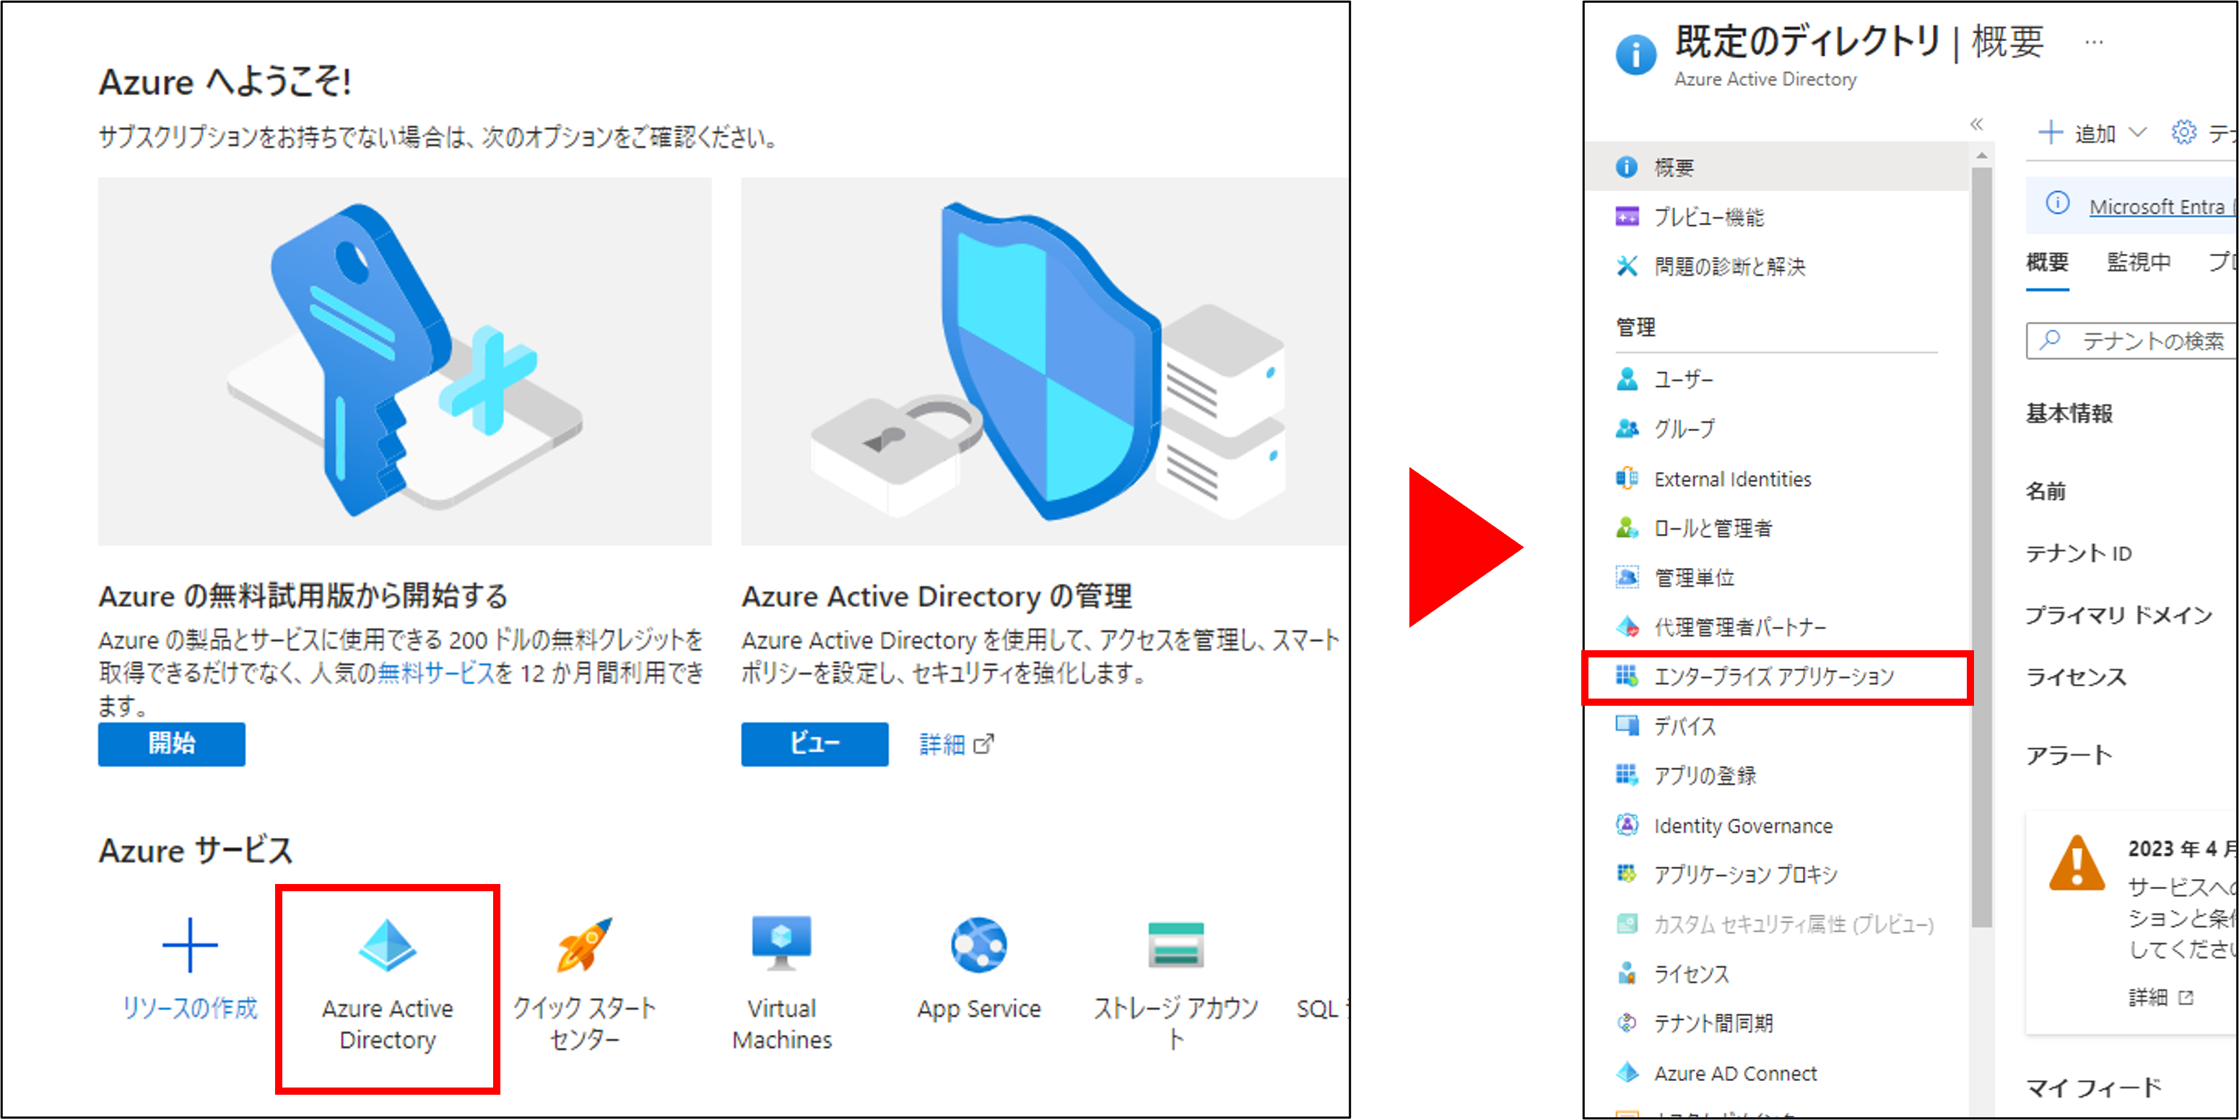
Task: Click the ビュー (View) button
Action: click(x=814, y=744)
